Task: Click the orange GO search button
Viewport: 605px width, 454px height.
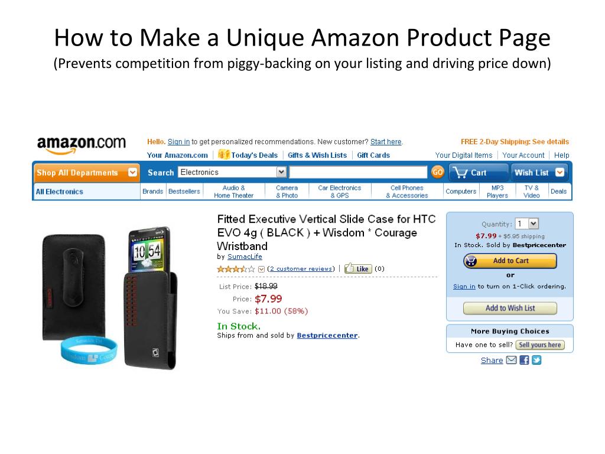Action: [438, 172]
